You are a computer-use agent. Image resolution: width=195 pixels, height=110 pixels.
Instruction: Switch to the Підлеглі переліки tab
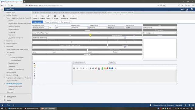pos(51,22)
